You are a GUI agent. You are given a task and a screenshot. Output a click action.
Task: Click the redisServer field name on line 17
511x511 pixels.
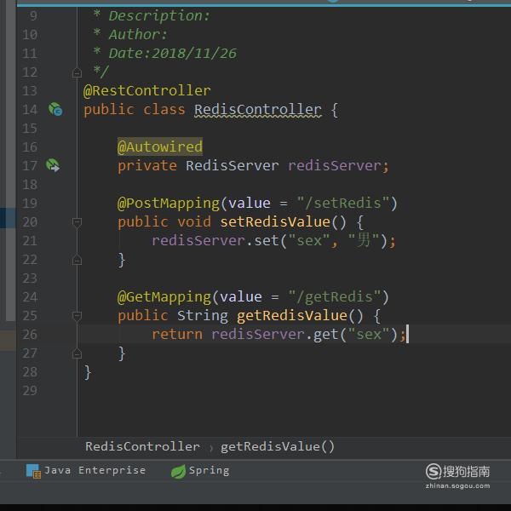pyautogui.click(x=335, y=165)
